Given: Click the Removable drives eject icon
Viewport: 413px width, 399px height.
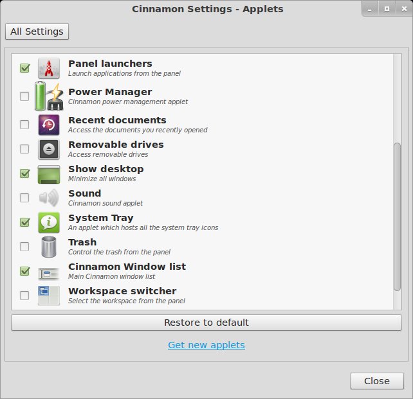Looking at the screenshot, I should pyautogui.click(x=49, y=150).
